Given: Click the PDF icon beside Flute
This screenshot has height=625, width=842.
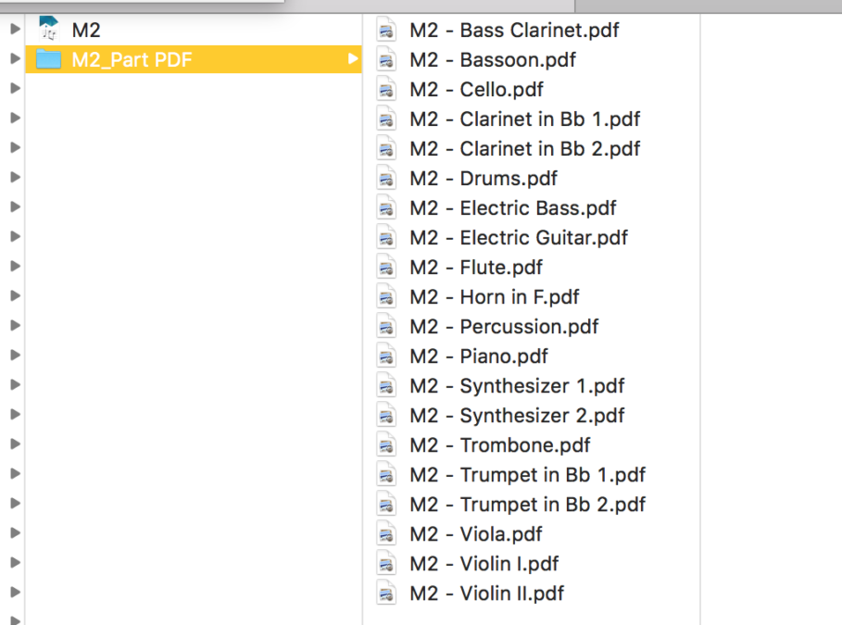Looking at the screenshot, I should (x=386, y=268).
